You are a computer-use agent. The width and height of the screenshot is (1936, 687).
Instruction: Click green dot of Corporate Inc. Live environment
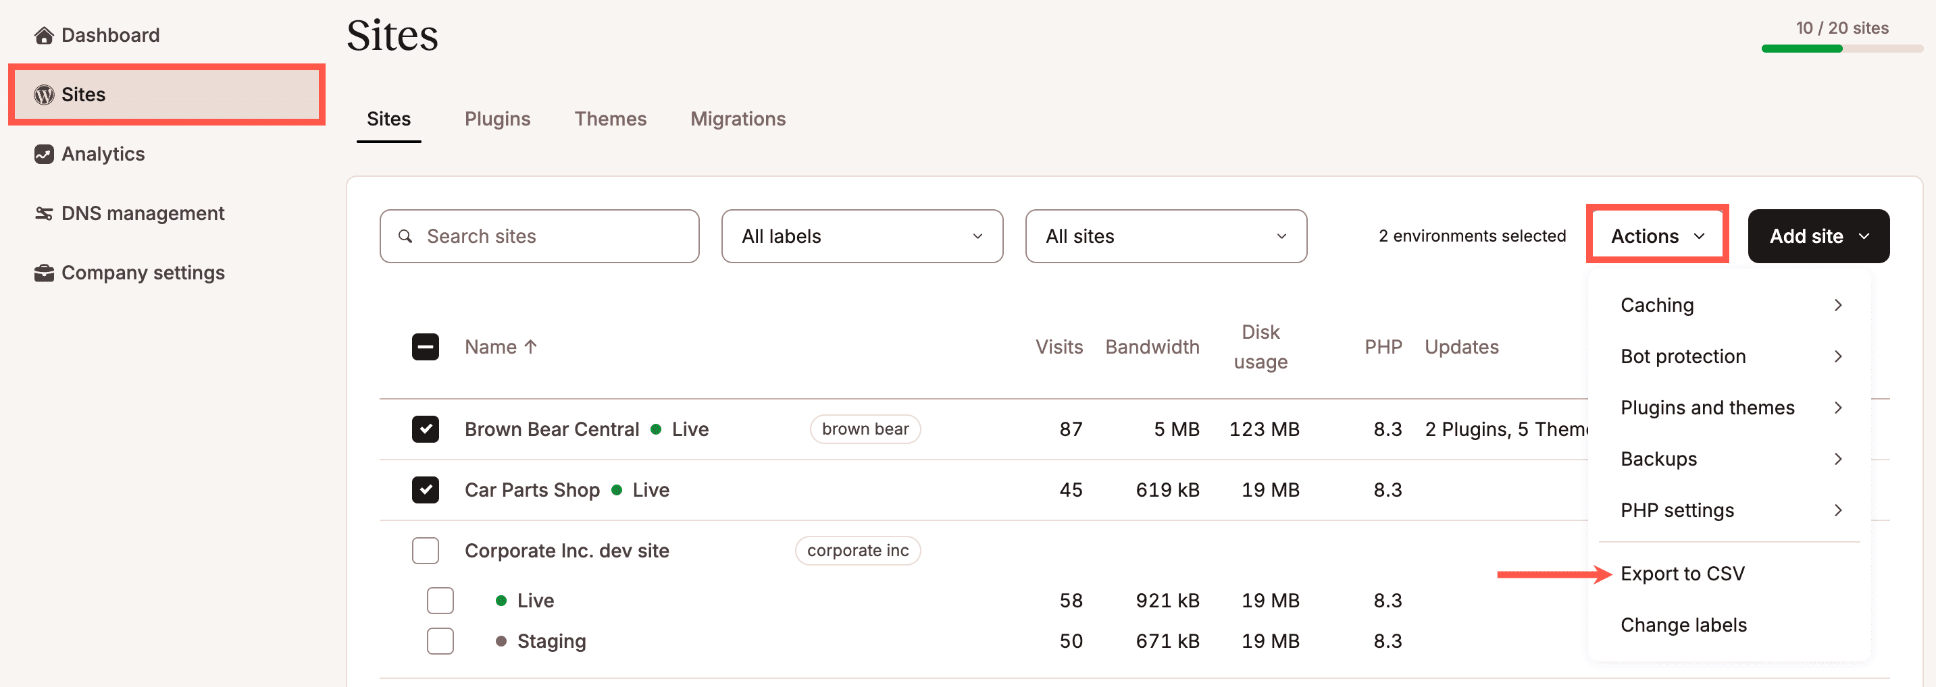coord(501,601)
